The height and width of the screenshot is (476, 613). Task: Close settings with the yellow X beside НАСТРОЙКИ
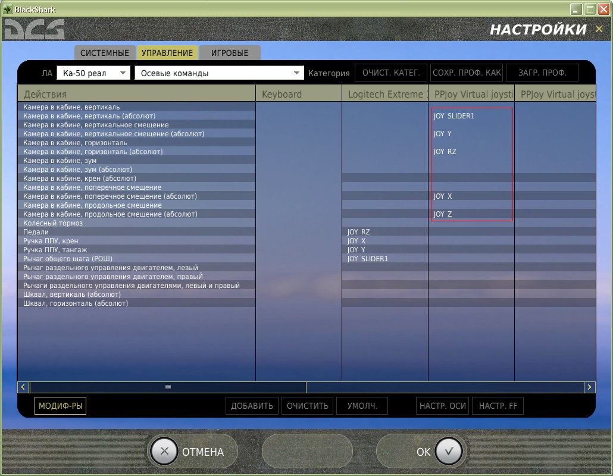(599, 29)
